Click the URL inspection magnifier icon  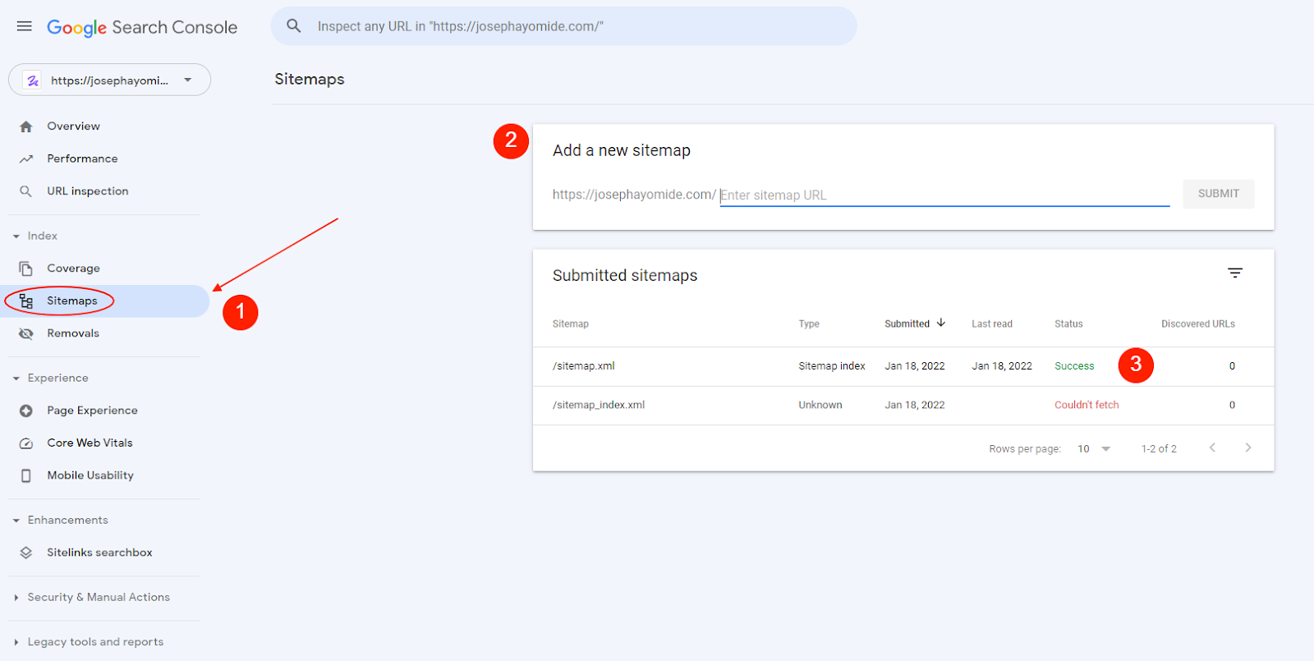pyautogui.click(x=26, y=191)
